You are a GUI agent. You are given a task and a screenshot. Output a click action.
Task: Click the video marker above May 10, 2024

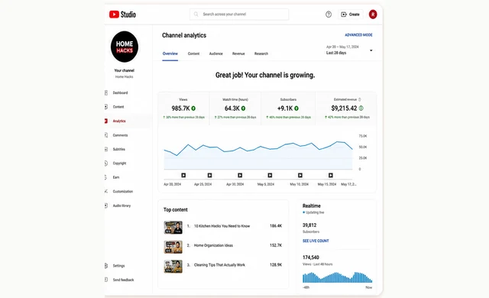(300, 176)
